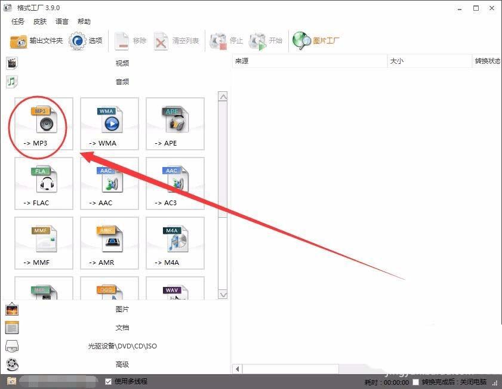Screen dimensions: 502x389
Task: Toggle the 使用多线程 checkbox
Action: 108,381
